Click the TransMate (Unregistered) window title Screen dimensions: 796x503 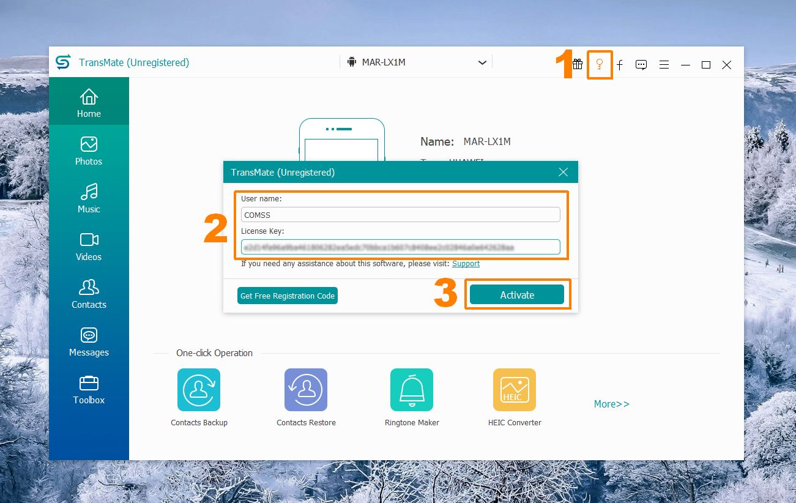click(134, 62)
